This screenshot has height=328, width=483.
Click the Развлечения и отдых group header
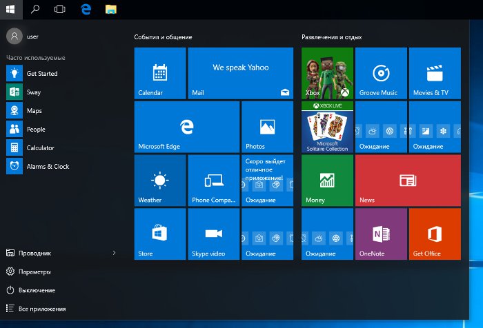[331, 37]
